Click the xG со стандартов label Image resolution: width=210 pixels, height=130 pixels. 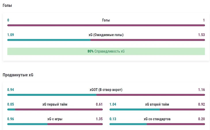pos(157,119)
